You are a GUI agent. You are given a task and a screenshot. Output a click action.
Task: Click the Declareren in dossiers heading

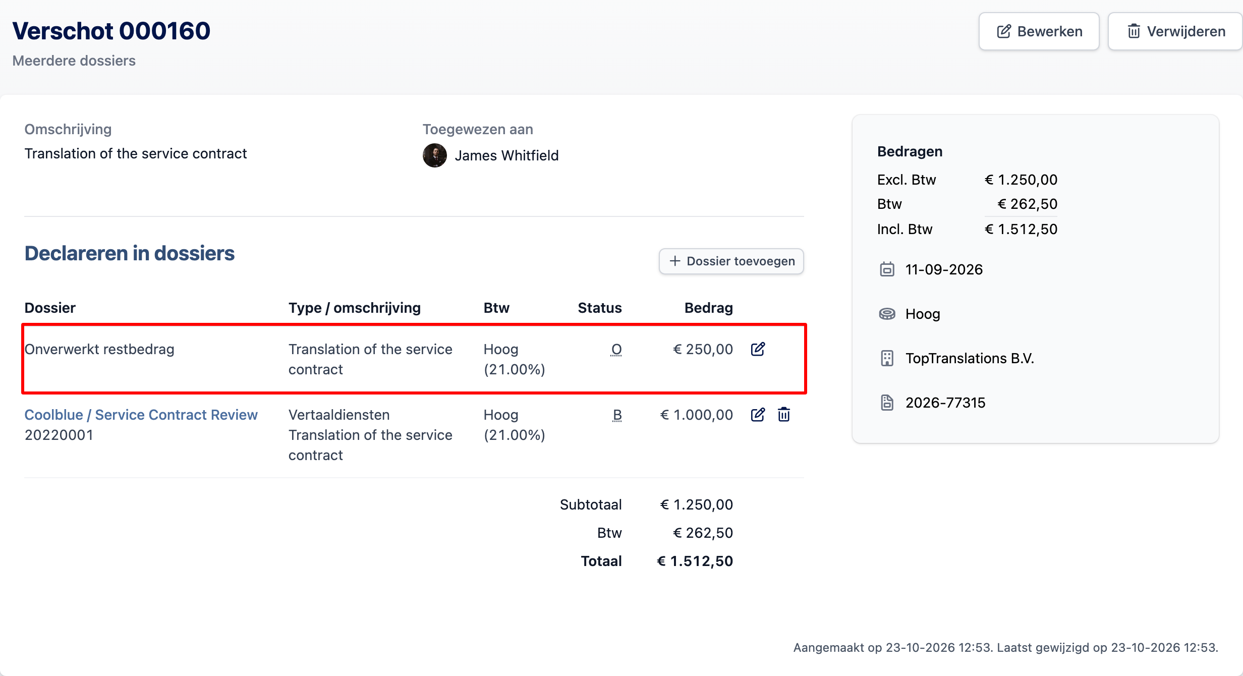point(130,253)
